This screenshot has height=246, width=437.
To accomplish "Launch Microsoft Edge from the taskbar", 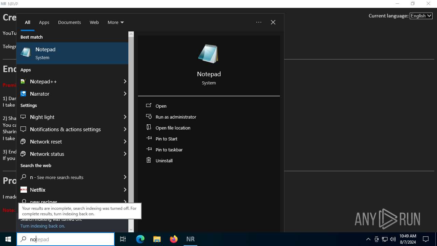I will click(x=140, y=239).
